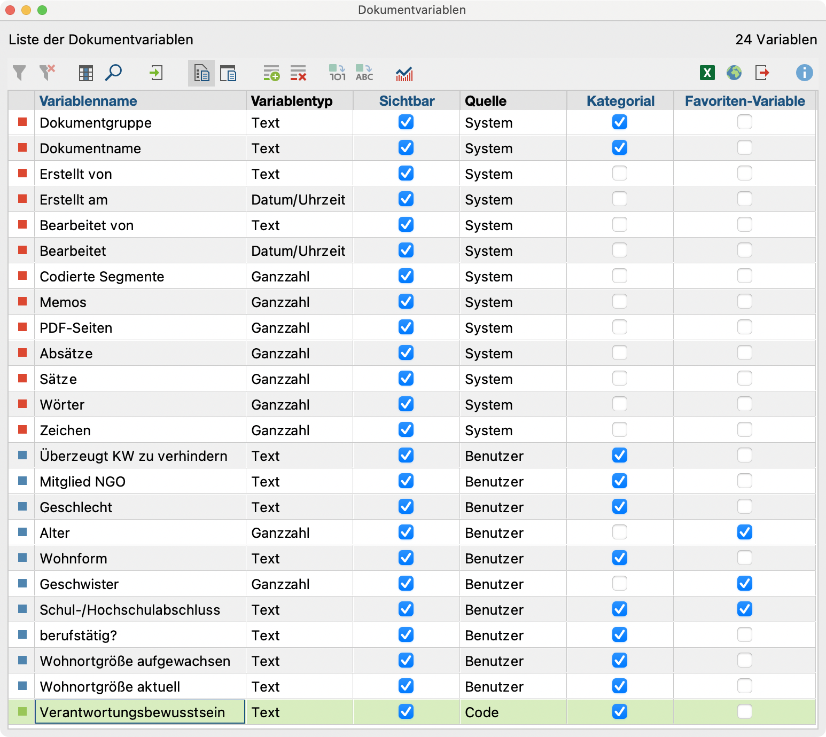The height and width of the screenshot is (737, 826).
Task: Click the Verantwortungsbewusstsein name edit field
Action: pos(140,712)
